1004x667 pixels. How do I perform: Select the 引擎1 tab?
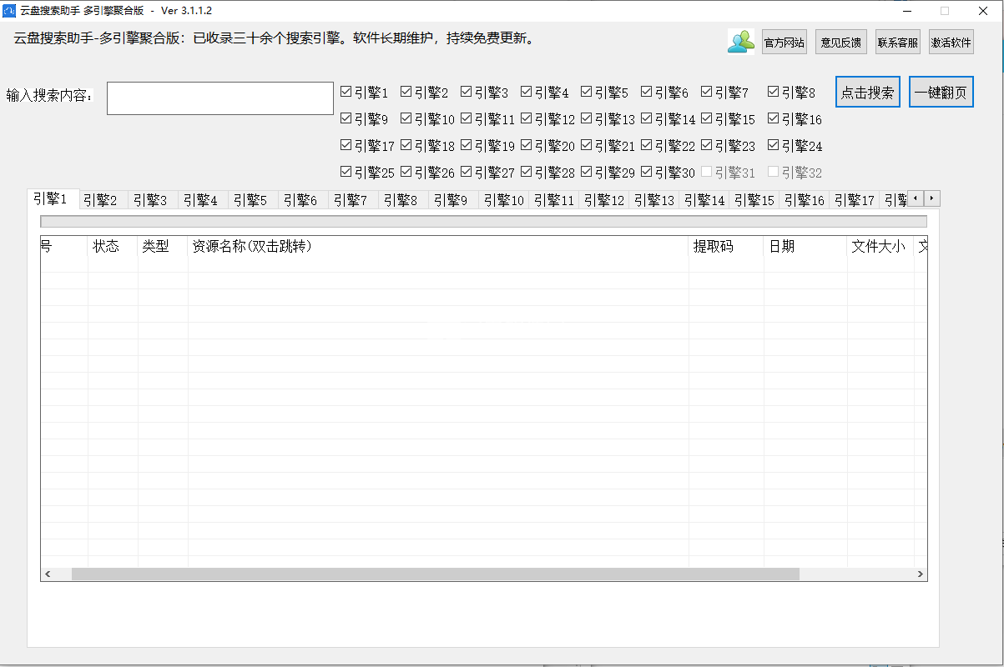53,198
